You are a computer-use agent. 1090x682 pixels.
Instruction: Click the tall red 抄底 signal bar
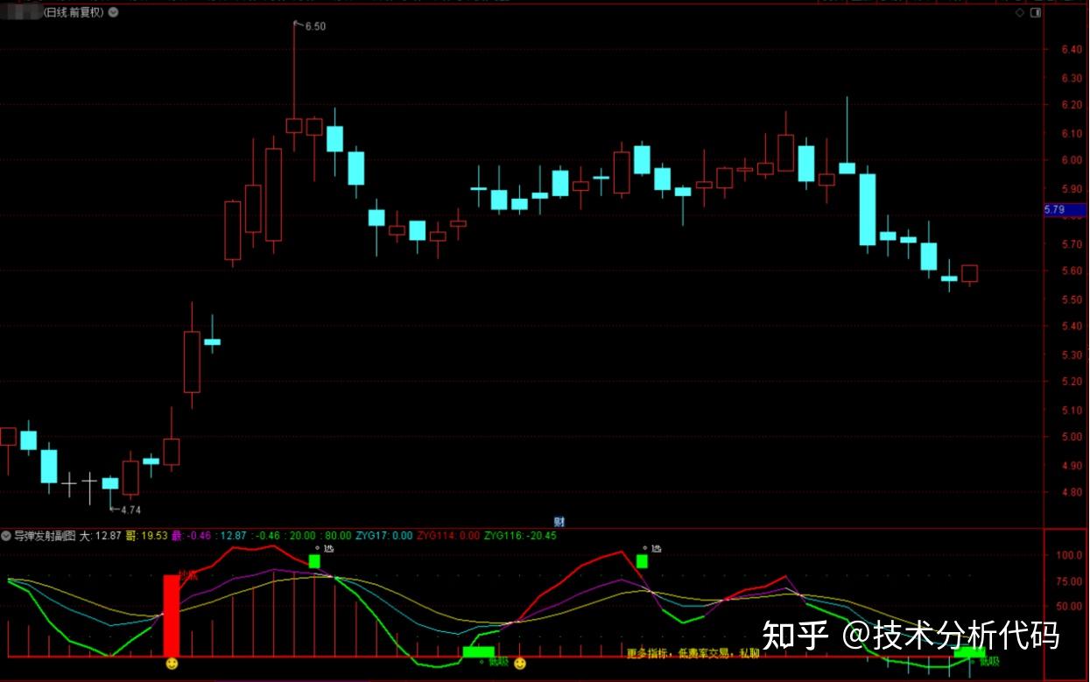pyautogui.click(x=172, y=615)
